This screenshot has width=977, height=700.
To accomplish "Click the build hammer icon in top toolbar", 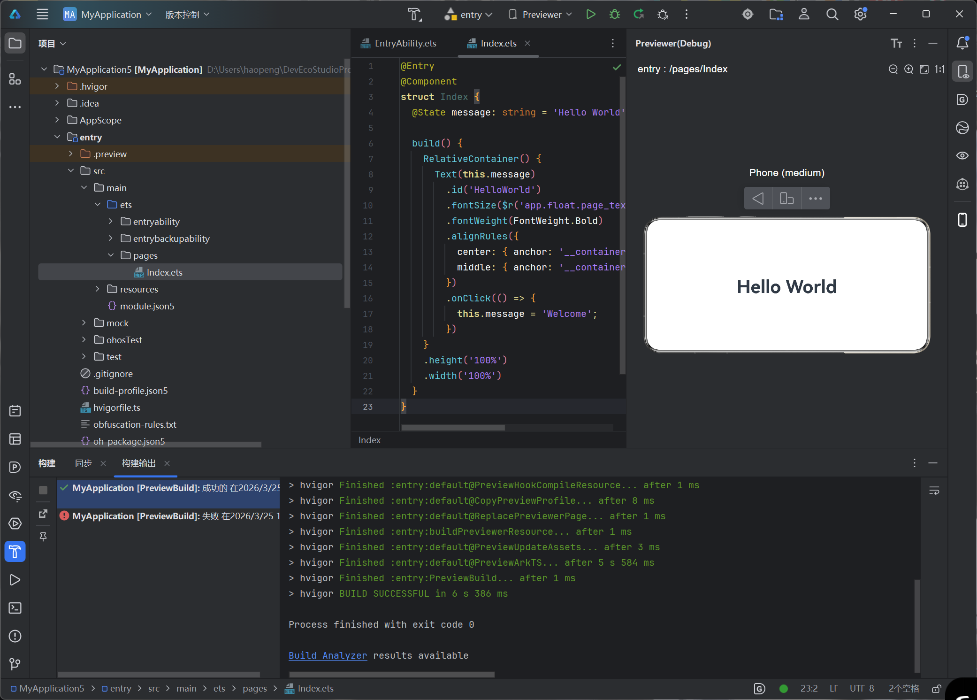I will click(414, 15).
